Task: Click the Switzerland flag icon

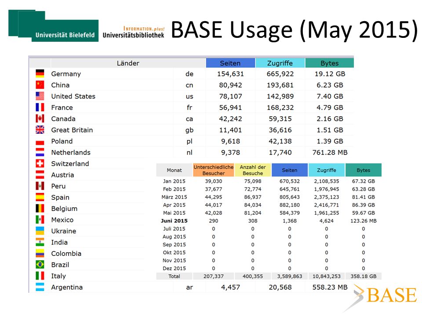Action: coord(40,164)
